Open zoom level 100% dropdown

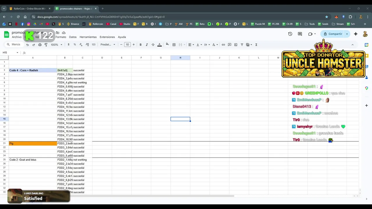coord(57,45)
